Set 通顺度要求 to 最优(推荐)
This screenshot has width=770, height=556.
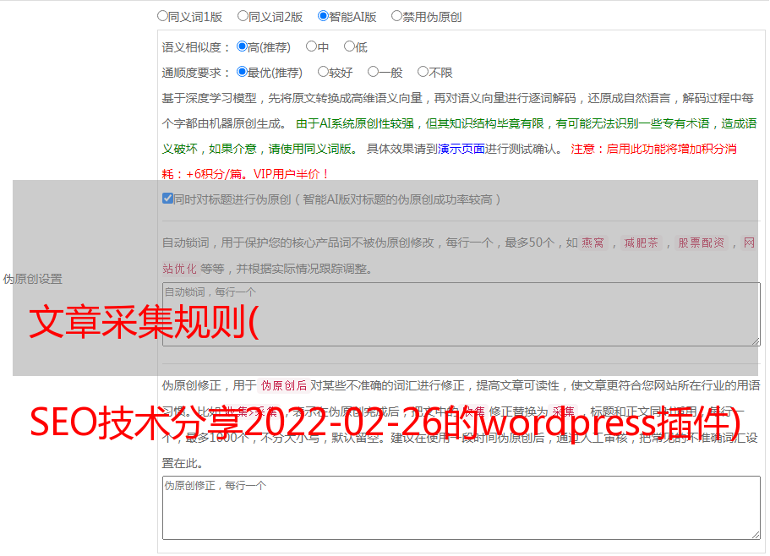pos(242,72)
